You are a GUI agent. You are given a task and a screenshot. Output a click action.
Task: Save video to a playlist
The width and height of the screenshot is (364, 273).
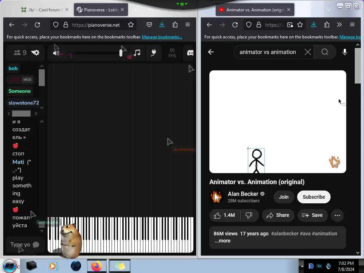click(312, 215)
